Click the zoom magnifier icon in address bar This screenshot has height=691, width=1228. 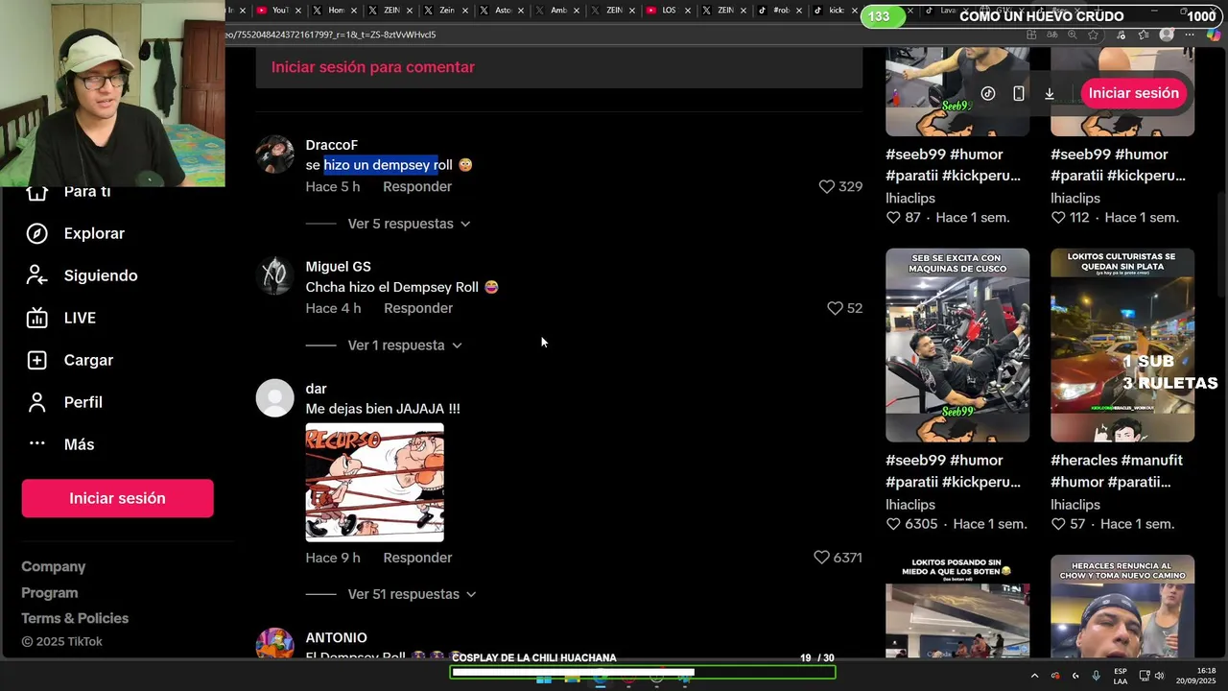click(1073, 35)
